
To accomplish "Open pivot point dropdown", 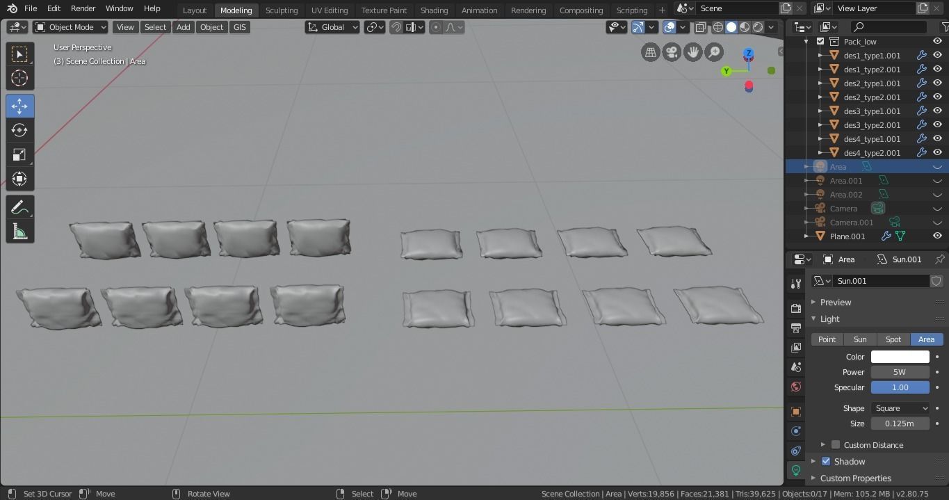I will click(375, 27).
